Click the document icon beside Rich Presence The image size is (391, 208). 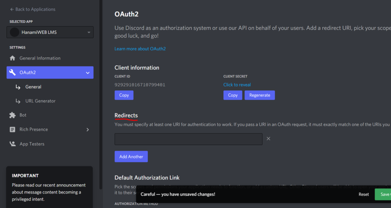(13, 129)
